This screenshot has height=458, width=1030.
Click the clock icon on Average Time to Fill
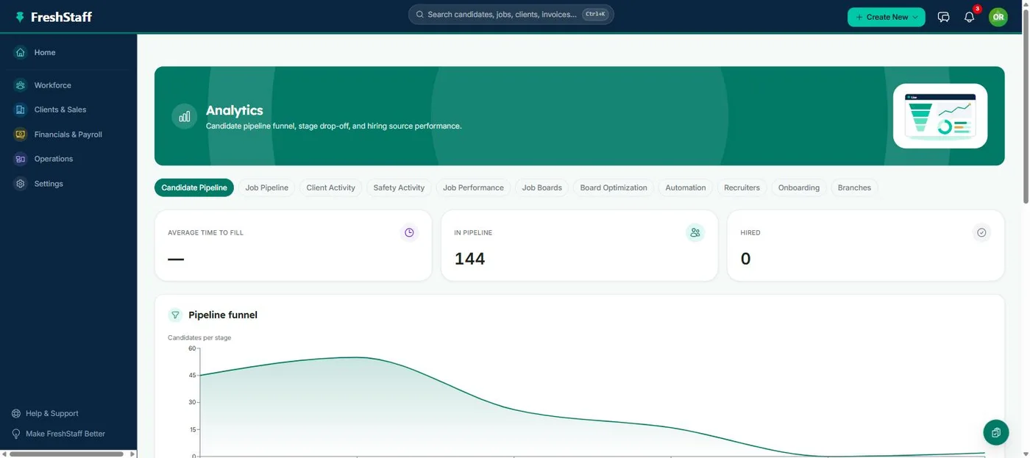point(410,232)
